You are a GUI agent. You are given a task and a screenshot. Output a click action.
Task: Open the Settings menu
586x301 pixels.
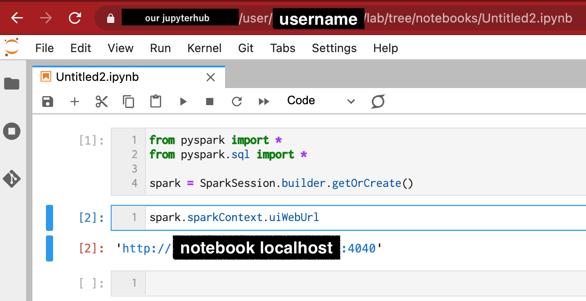click(334, 48)
